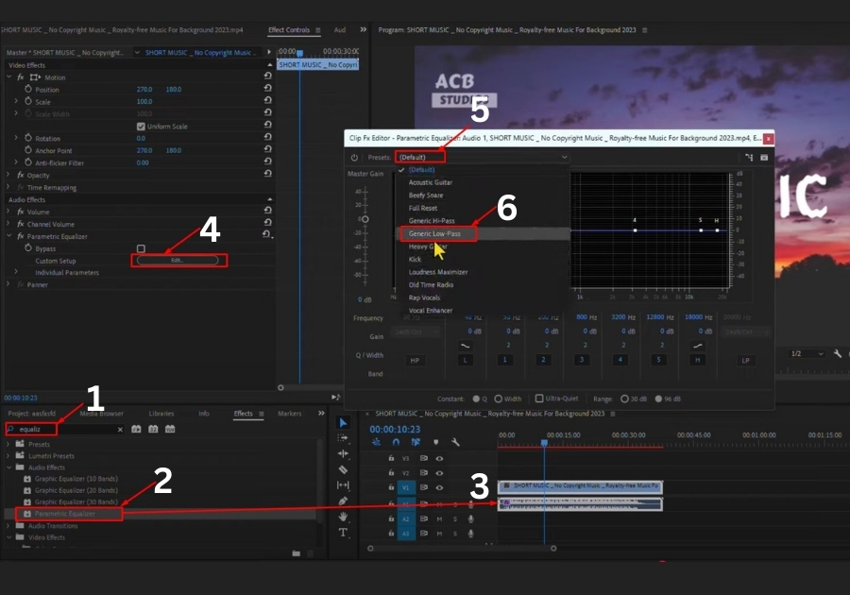This screenshot has height=595, width=850.
Task: Hide track V1 with eye icon
Action: click(439, 487)
